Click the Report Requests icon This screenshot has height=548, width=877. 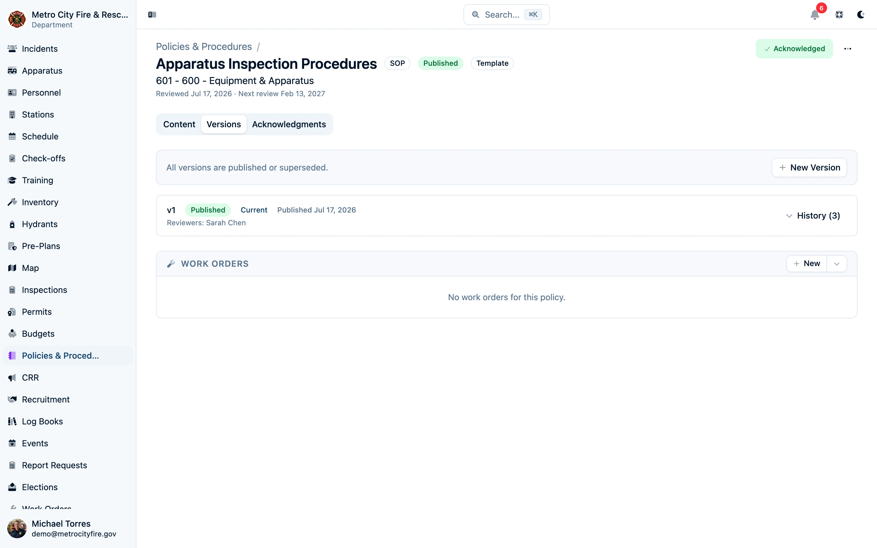click(12, 465)
